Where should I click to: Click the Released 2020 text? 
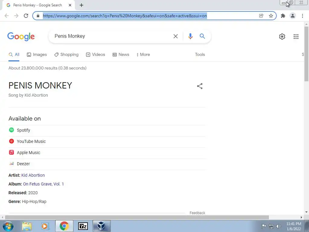[x=23, y=193]
